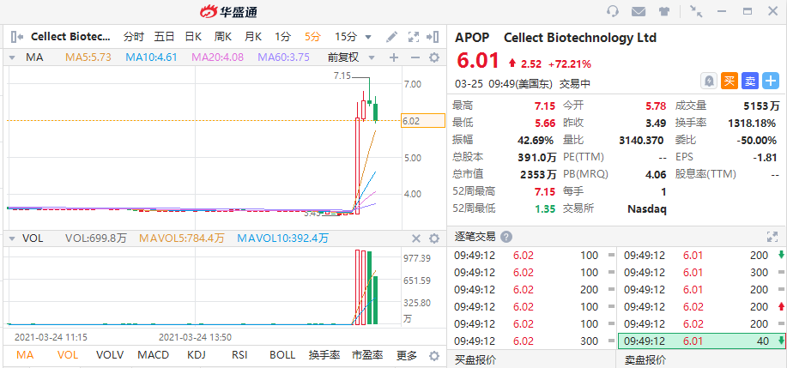Image resolution: width=787 pixels, height=368 pixels.
Task: Select the 5分 chart period
Action: point(312,37)
